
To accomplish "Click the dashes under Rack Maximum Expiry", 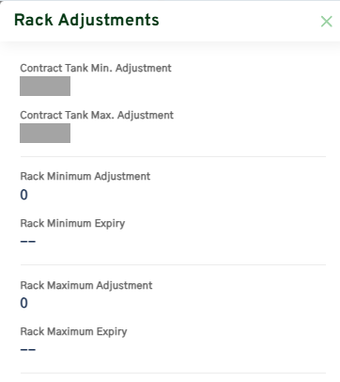I will 28,350.
